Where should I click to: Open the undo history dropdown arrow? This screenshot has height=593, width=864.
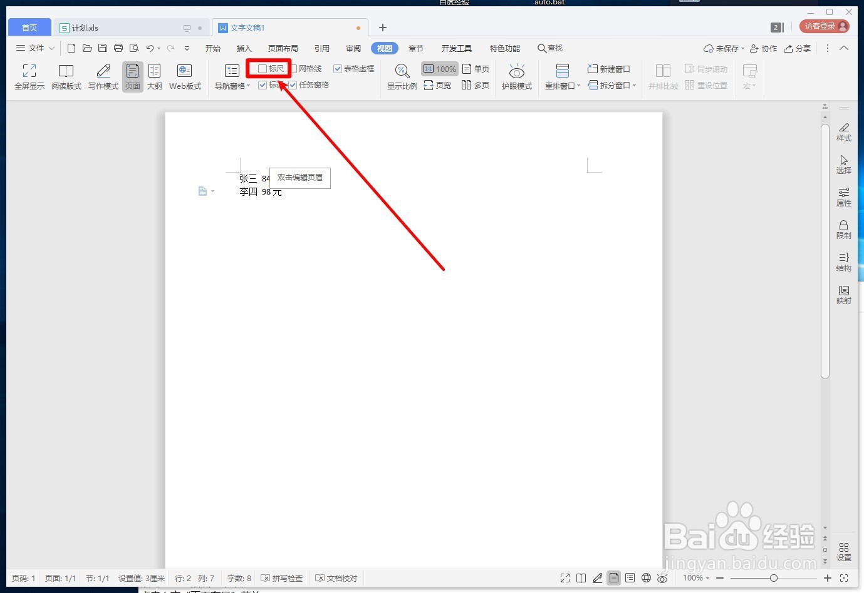point(159,48)
